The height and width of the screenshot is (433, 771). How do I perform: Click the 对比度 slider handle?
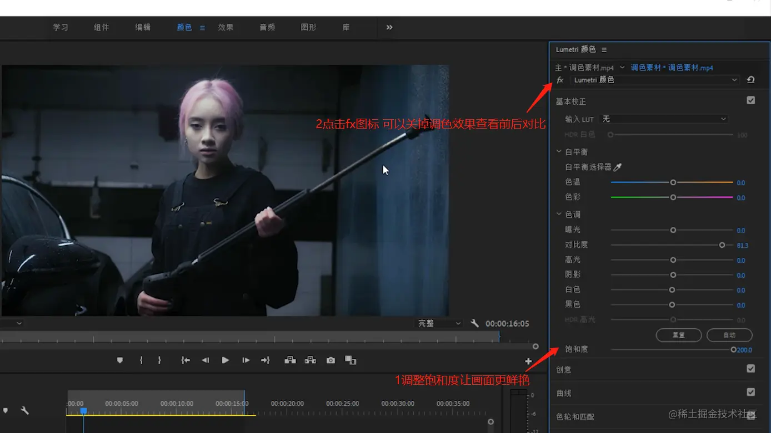(x=722, y=245)
